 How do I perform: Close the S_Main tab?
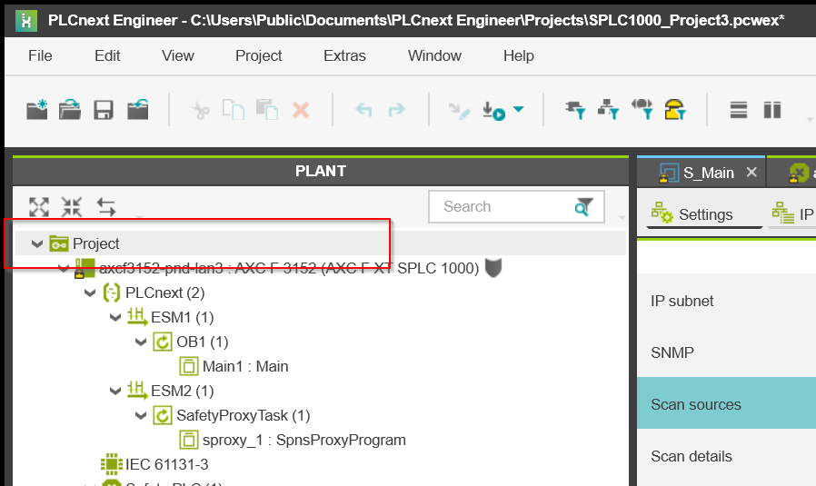pyautogui.click(x=751, y=172)
